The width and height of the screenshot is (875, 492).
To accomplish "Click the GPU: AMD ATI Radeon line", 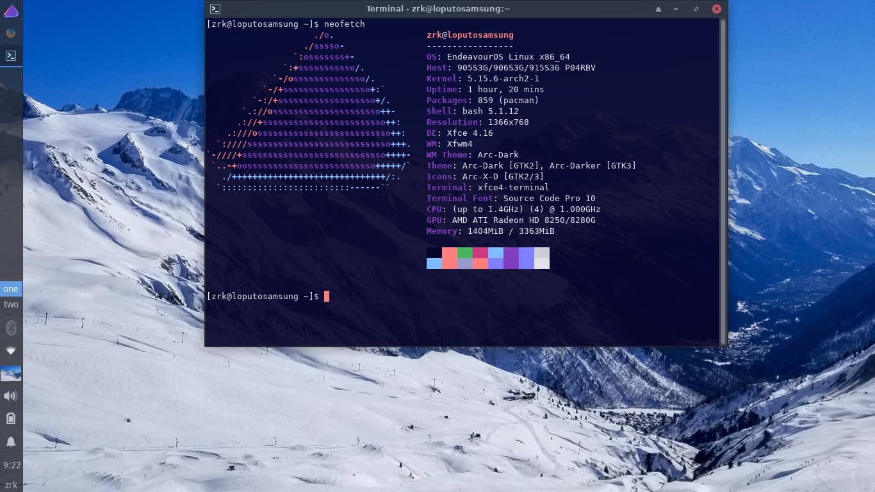I will click(511, 220).
